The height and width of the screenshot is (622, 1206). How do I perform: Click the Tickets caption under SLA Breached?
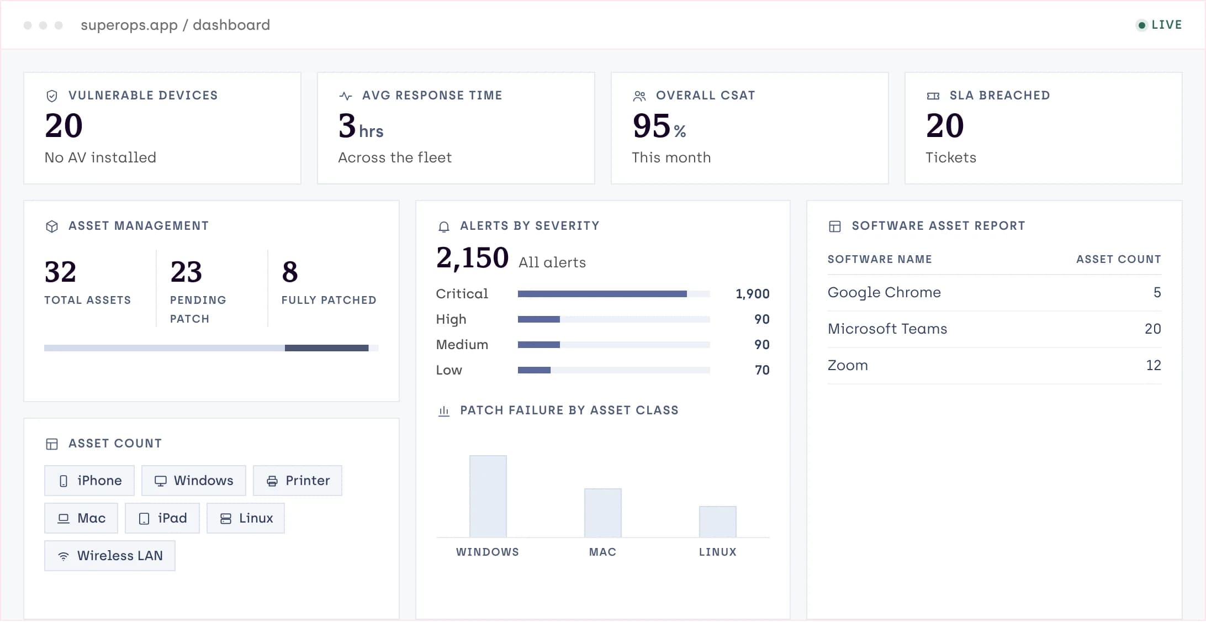point(951,157)
